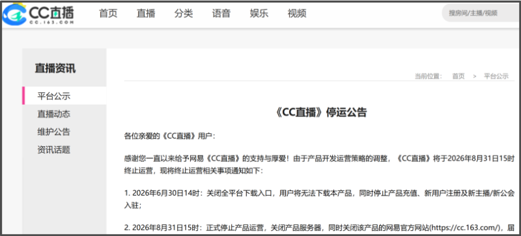Click the https://cc.163.com/ URL text
The height and width of the screenshot is (236, 521).
coord(466,228)
